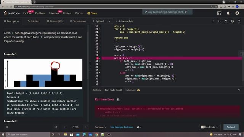The height and width of the screenshot is (137, 244).
Task: Open the Submissions tab
Action: [x=78, y=21]
